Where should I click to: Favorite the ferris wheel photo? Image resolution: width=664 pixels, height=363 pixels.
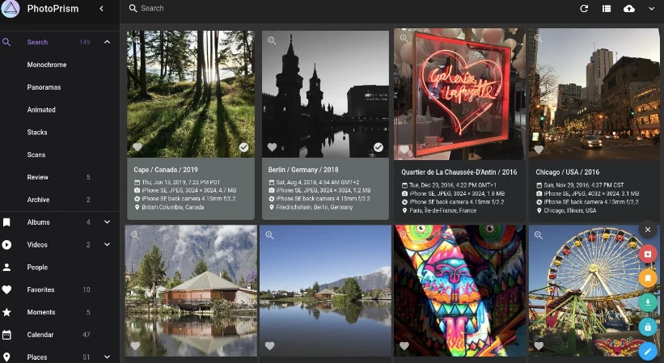(x=539, y=346)
